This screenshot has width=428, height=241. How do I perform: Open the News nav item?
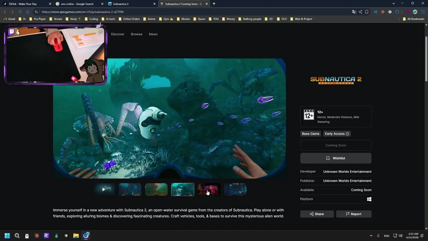(x=153, y=34)
